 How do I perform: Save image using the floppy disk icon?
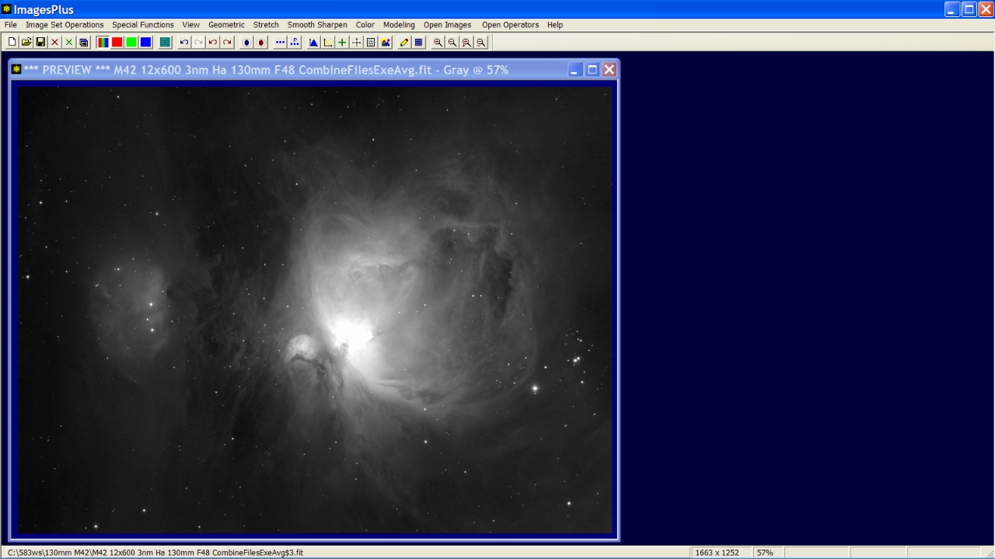click(x=40, y=42)
